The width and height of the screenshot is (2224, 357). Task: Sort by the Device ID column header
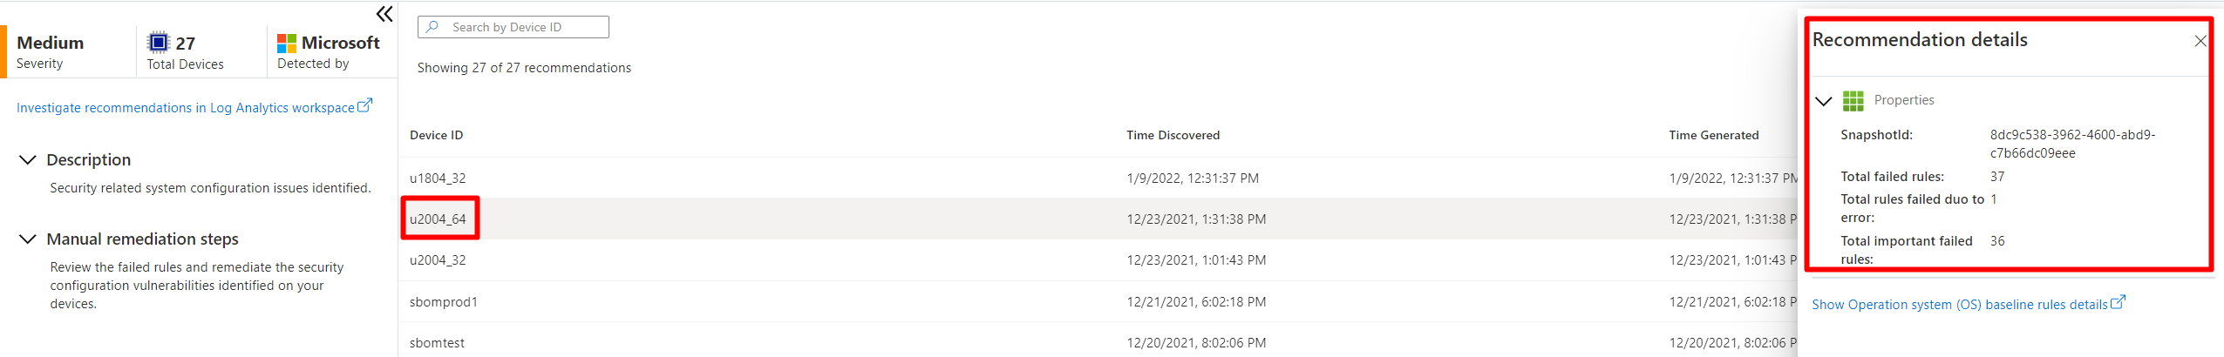coord(436,135)
